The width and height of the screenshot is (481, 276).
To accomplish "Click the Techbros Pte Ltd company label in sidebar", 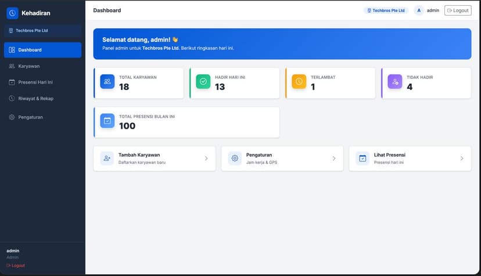I will click(x=32, y=31).
